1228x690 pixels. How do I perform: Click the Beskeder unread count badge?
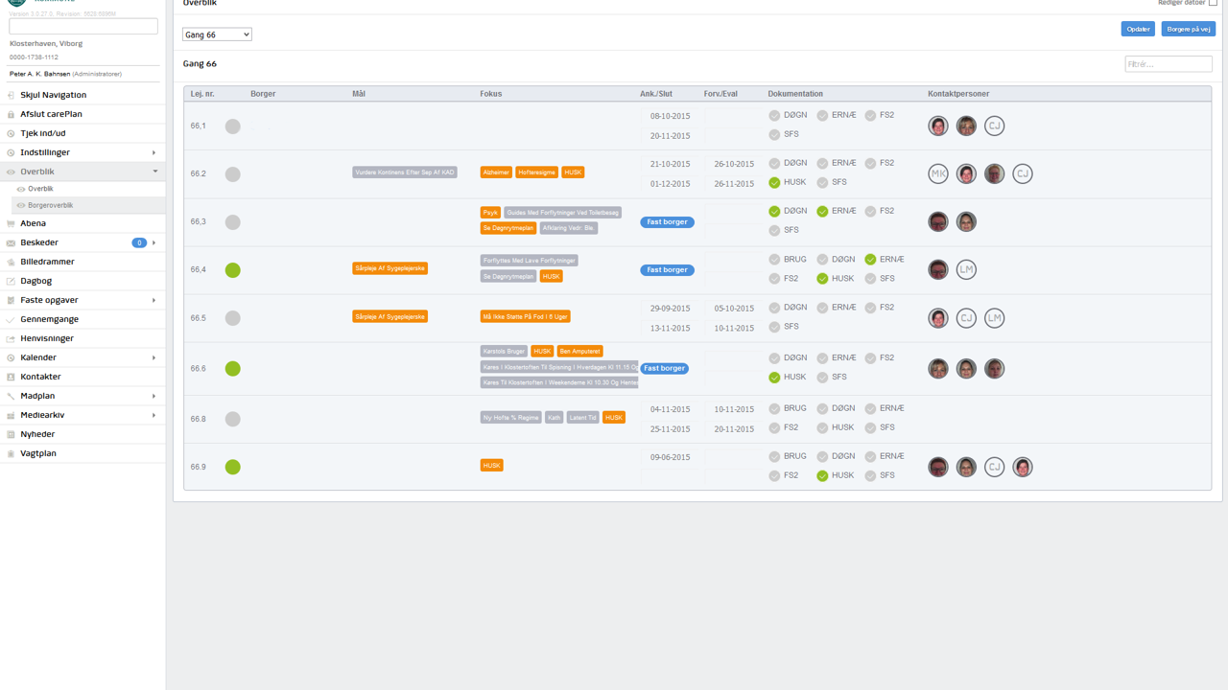tap(139, 242)
